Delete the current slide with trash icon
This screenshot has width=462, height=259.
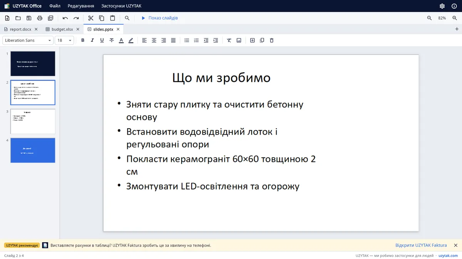tap(272, 40)
